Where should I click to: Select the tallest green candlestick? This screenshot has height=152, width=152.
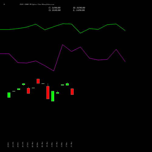53,96
